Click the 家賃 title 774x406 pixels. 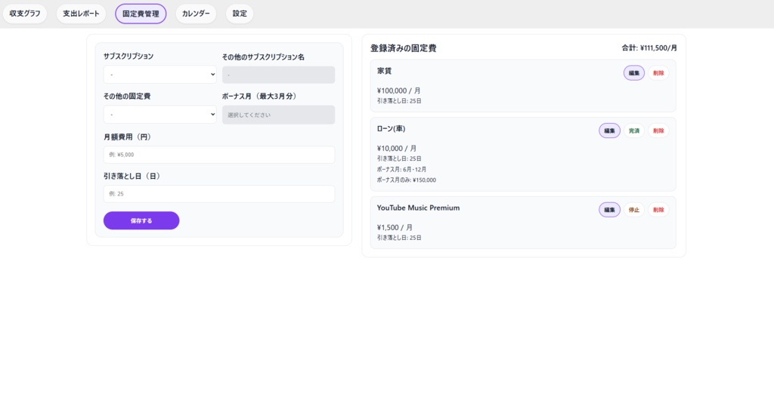tap(384, 71)
